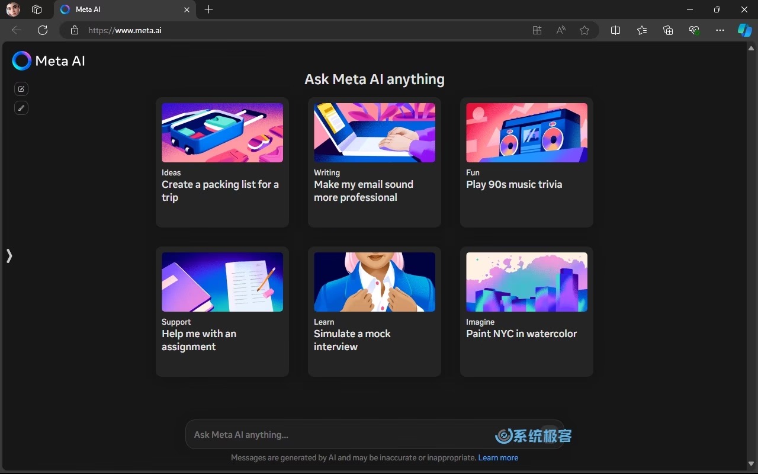The width and height of the screenshot is (758, 474).
Task: Go back with the browser arrow
Action: tap(17, 30)
